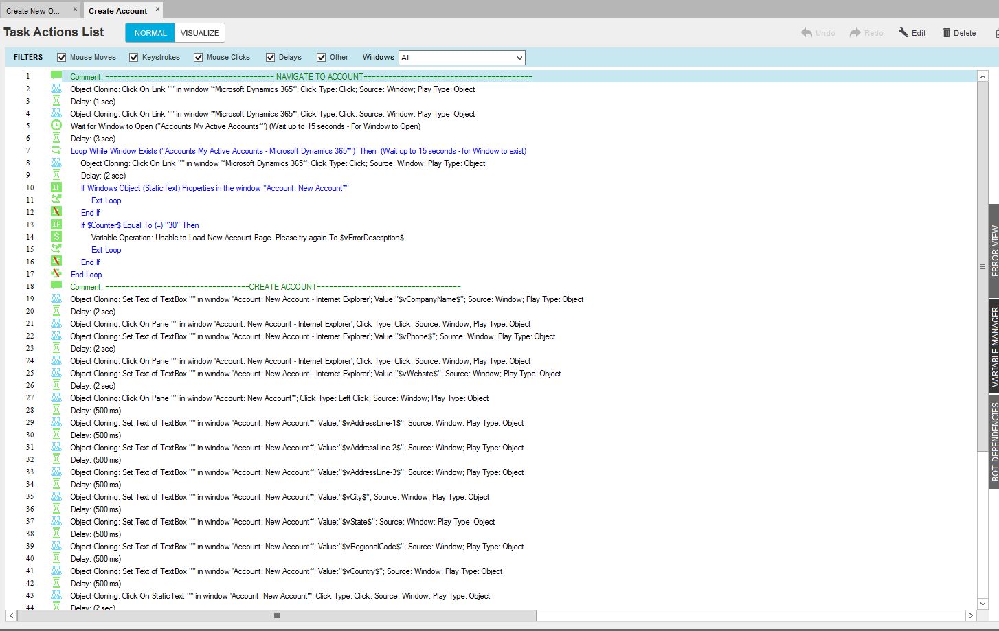The height and width of the screenshot is (631, 999).
Task: Toggle the Keystrokes filter checkbox
Action: (134, 58)
